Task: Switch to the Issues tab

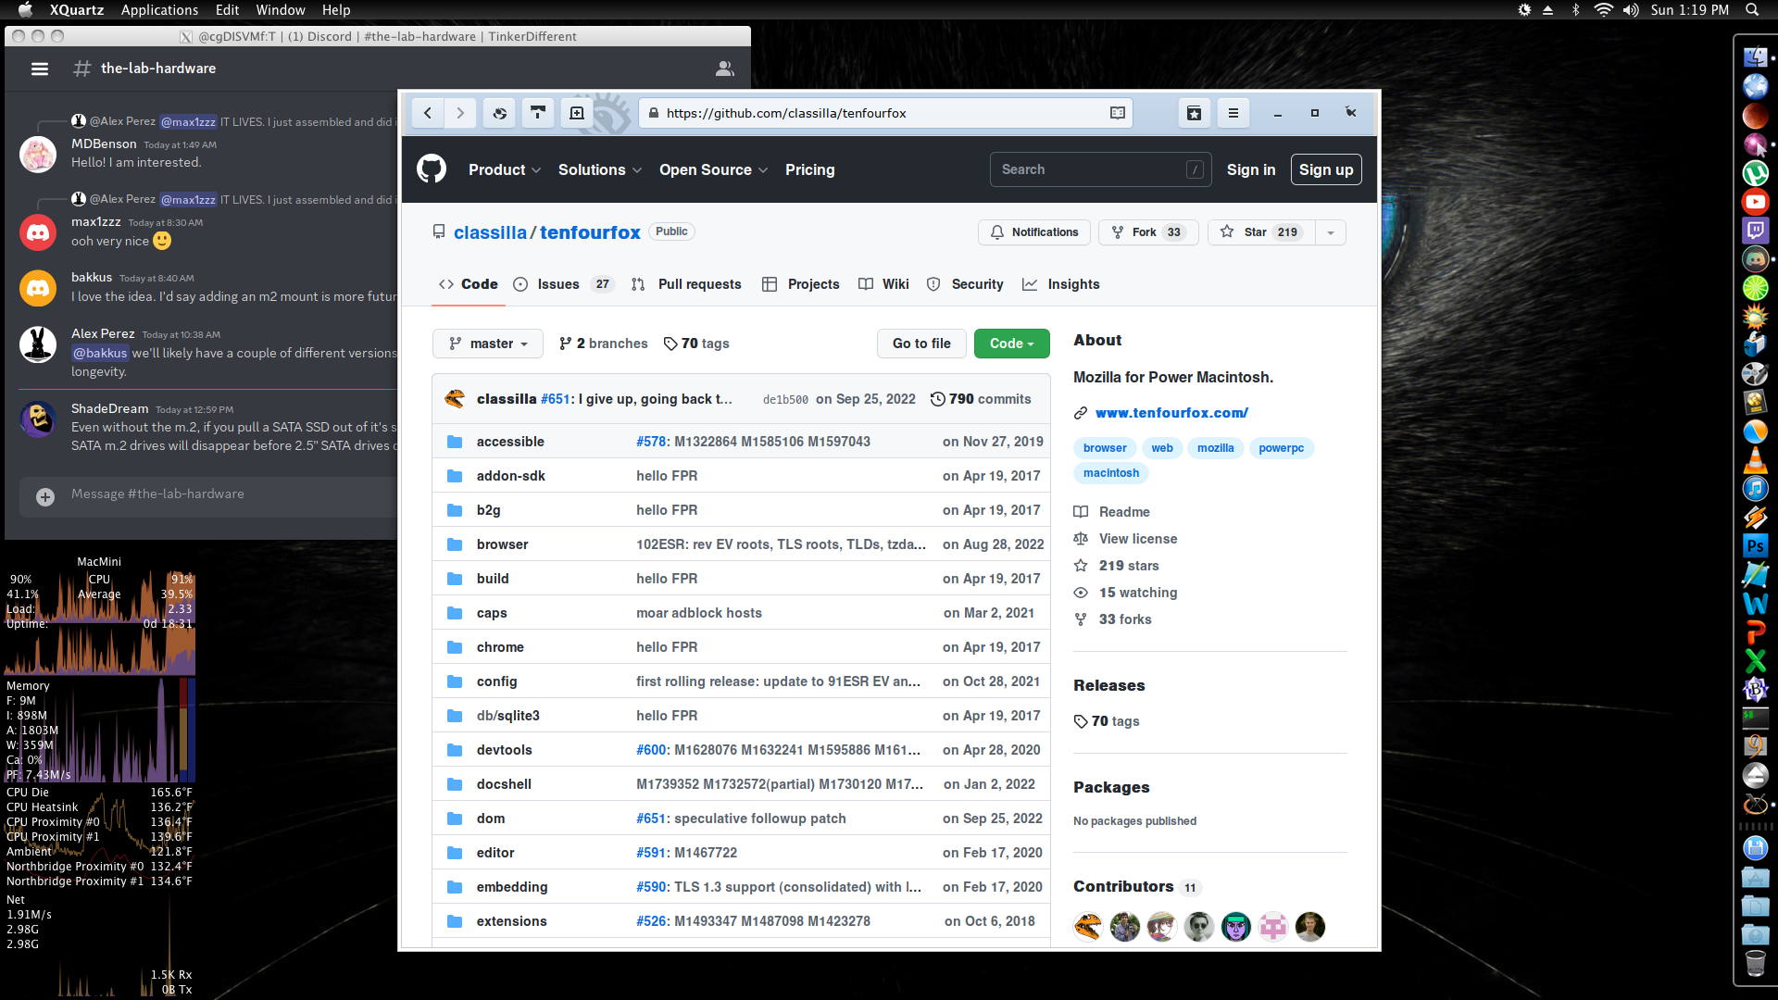Action: (x=558, y=284)
